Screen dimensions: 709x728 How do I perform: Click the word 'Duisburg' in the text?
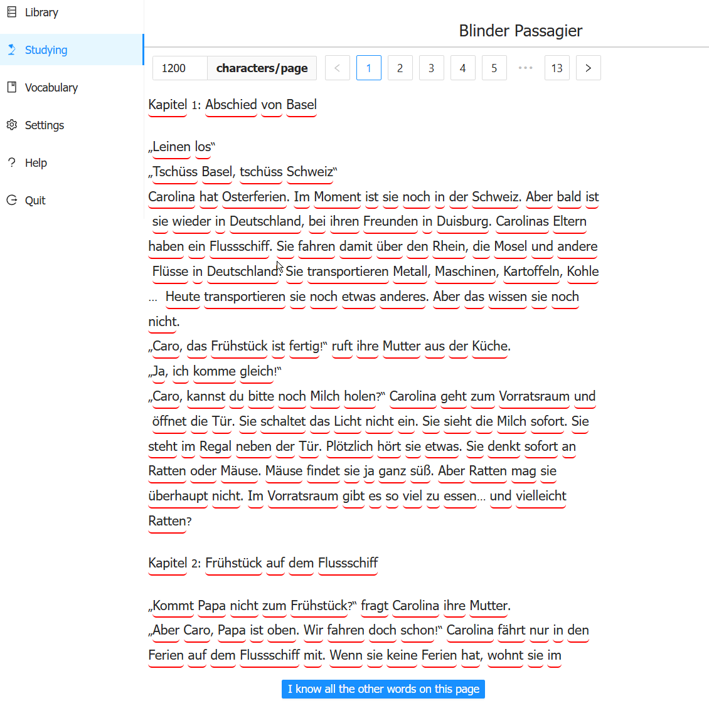coord(464,221)
